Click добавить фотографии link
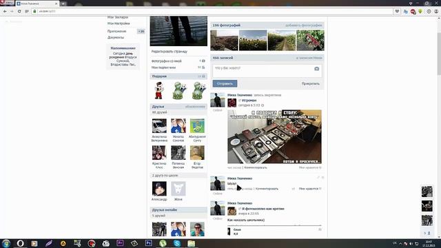The height and width of the screenshot is (248, 441). [x=303, y=25]
